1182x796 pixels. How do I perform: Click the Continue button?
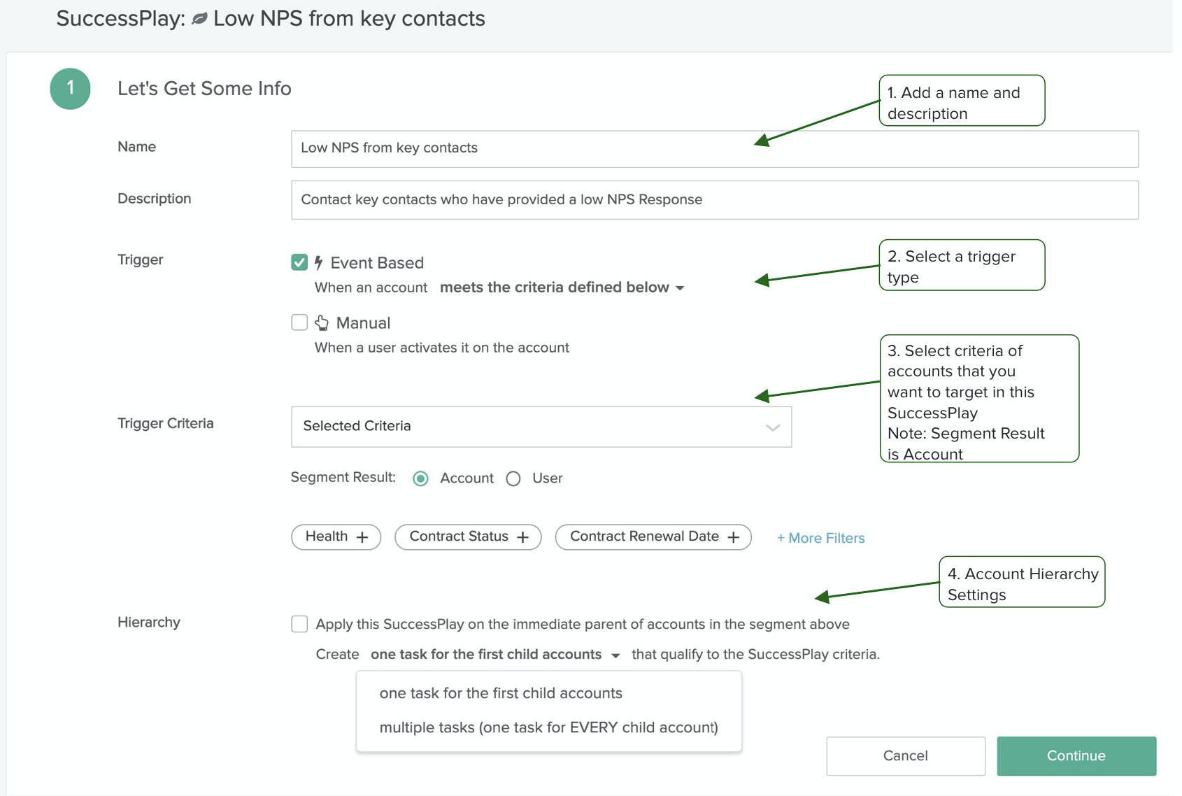[1076, 756]
